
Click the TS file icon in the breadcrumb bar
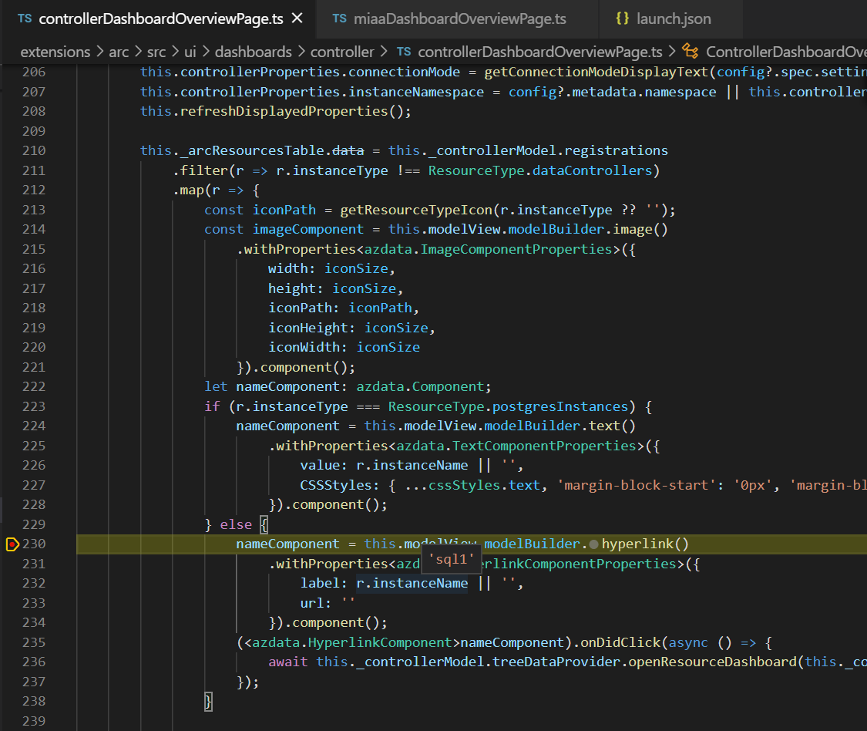click(x=404, y=52)
